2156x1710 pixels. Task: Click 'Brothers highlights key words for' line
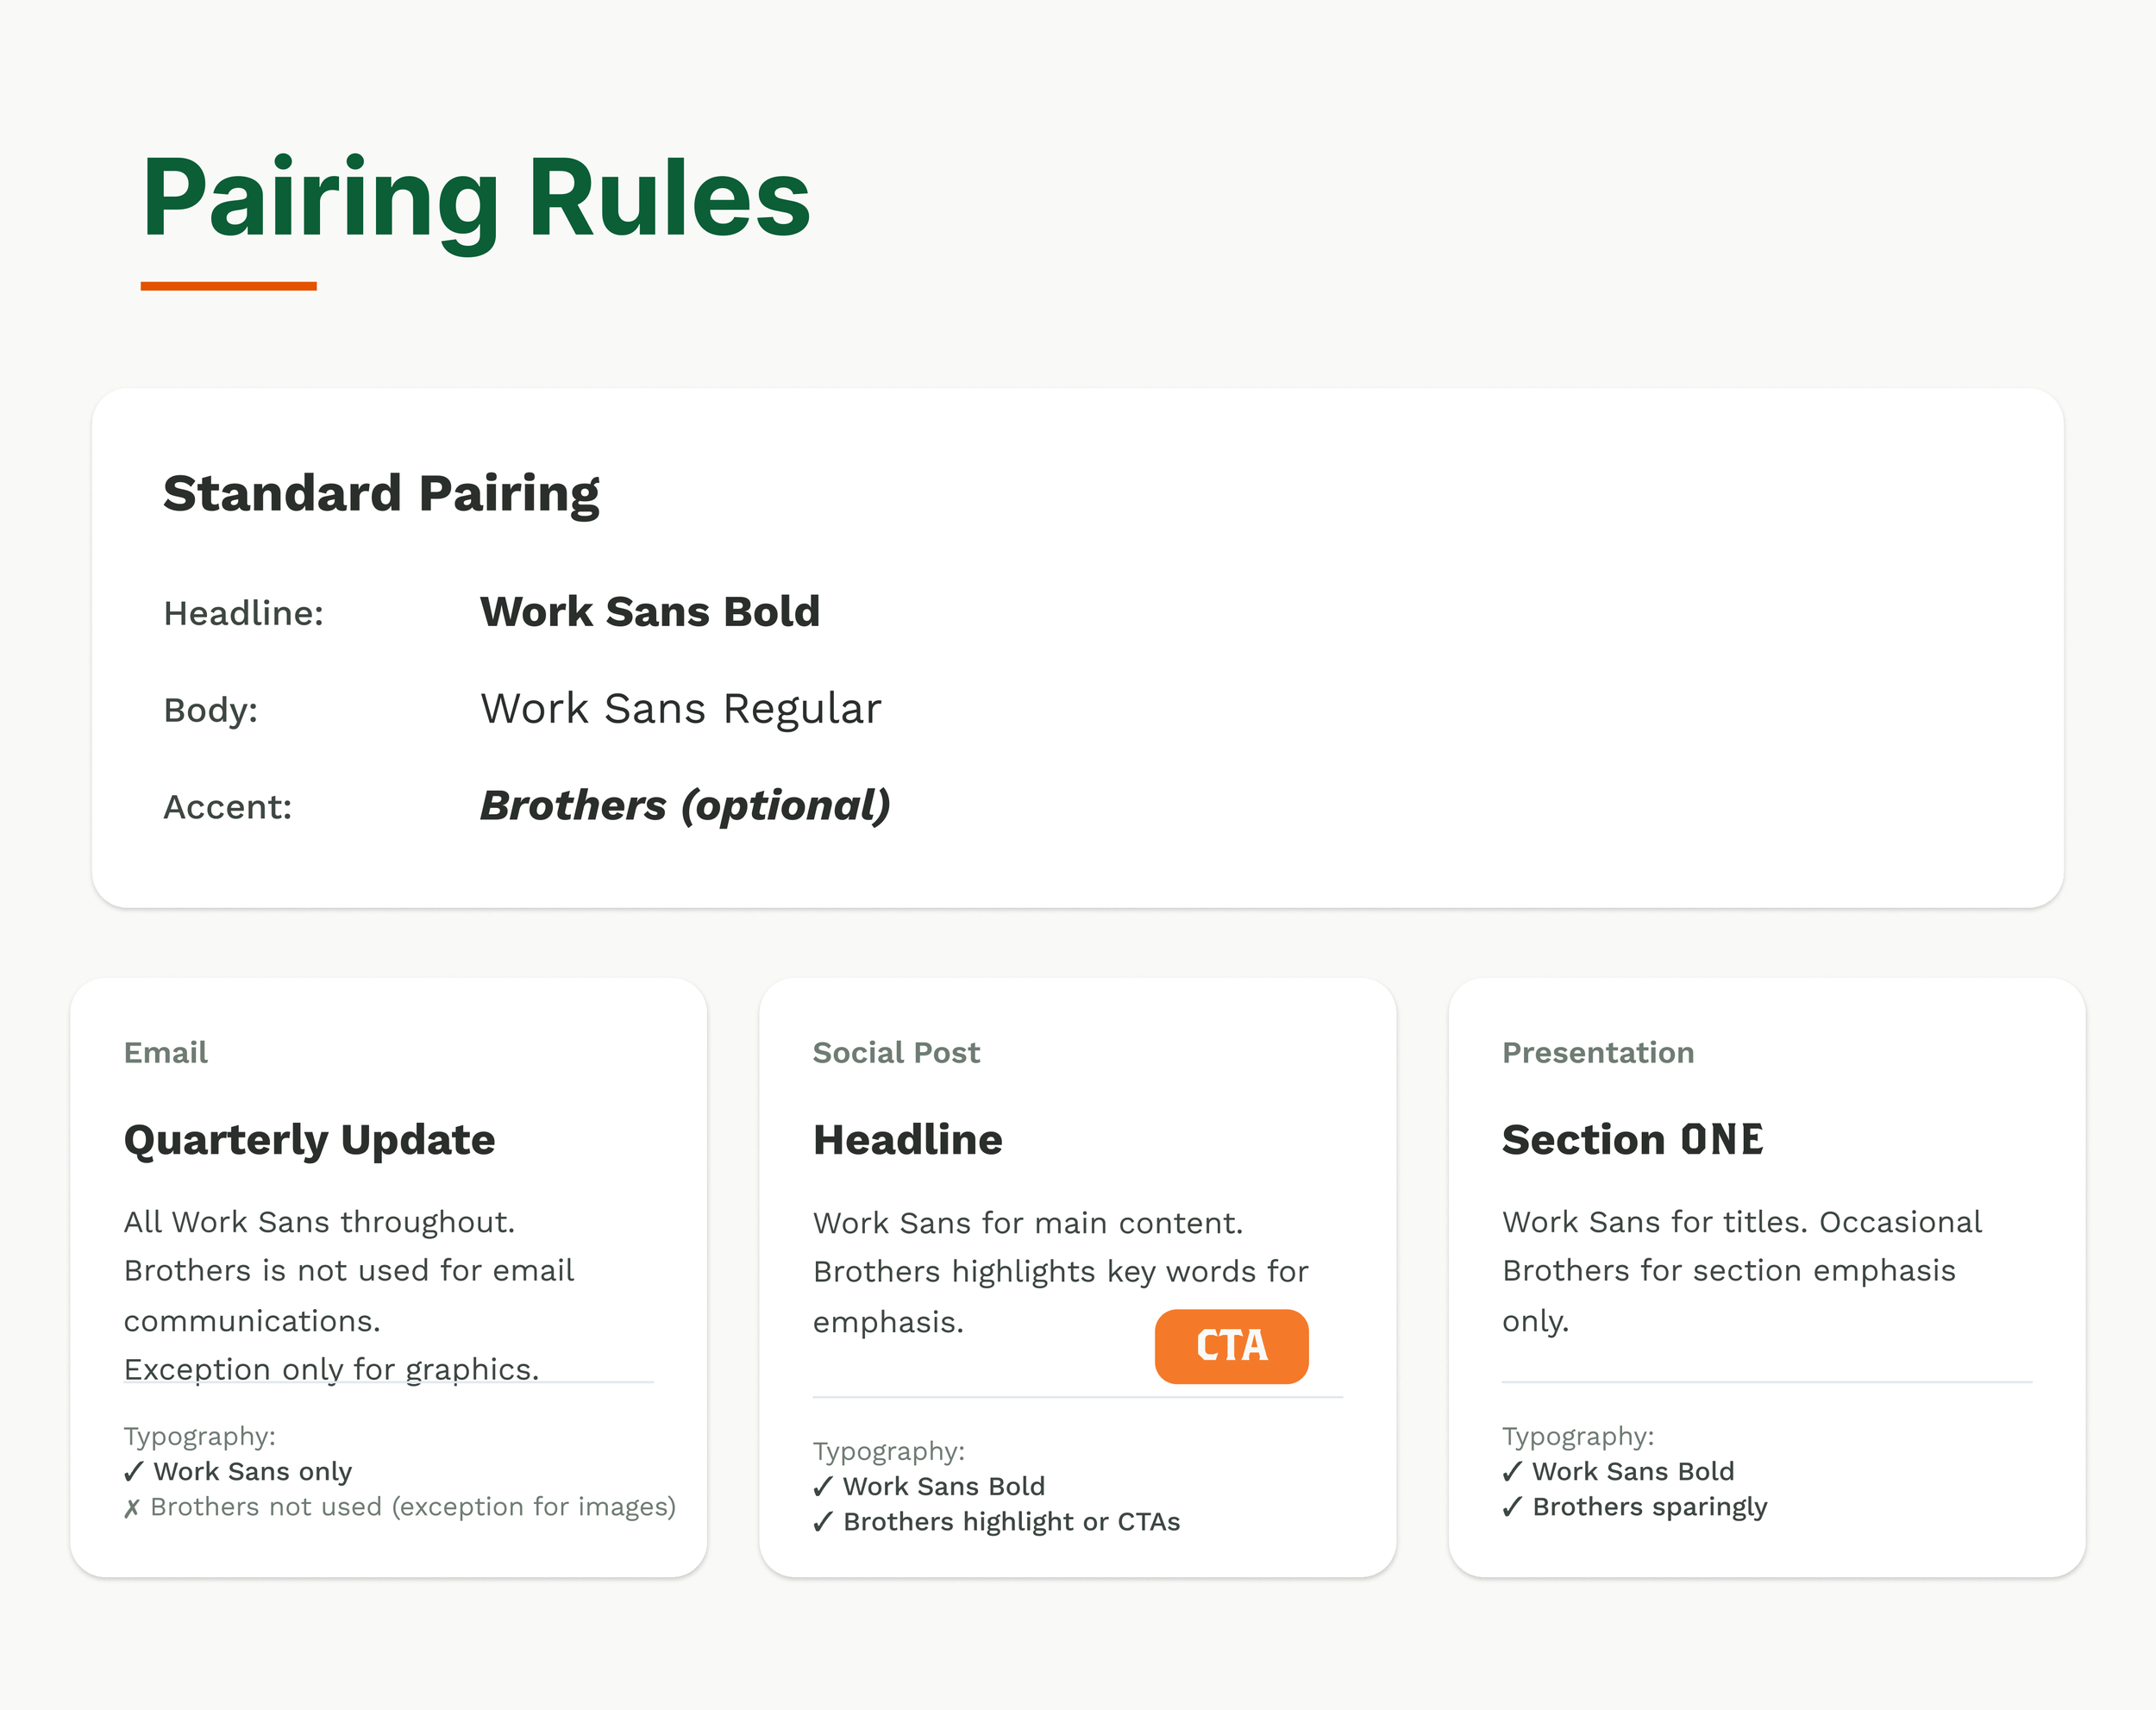[1060, 1272]
